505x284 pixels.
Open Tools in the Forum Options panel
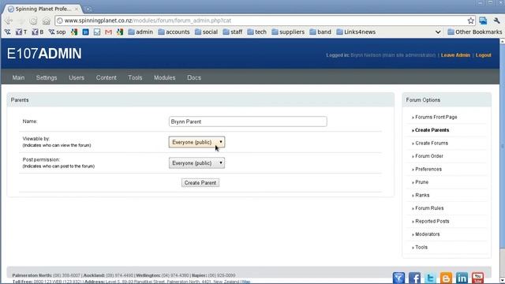coord(421,247)
